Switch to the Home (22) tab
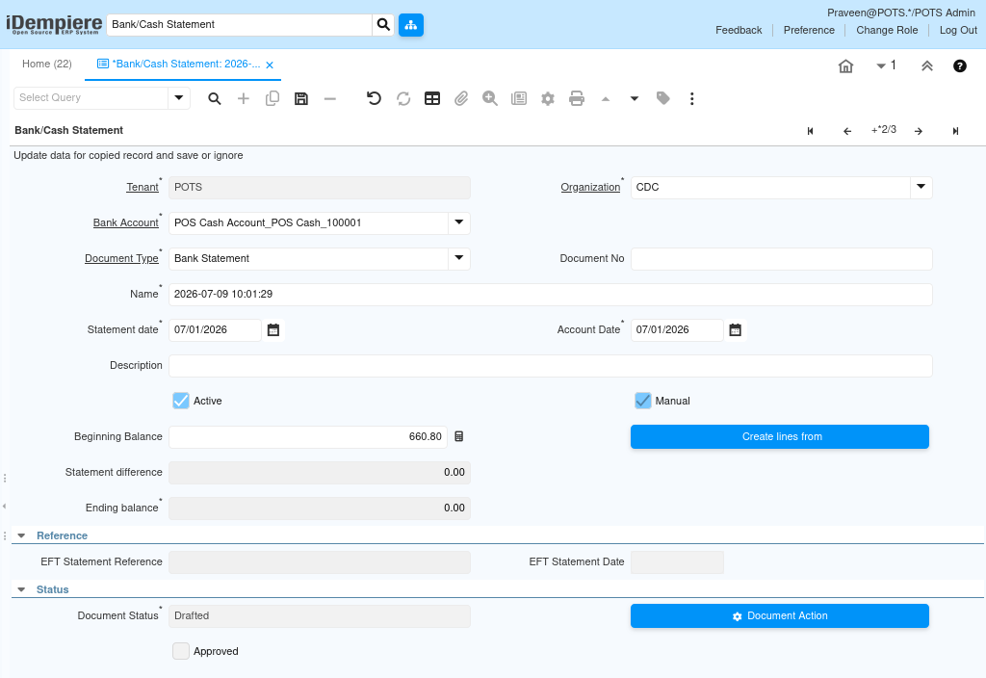 click(47, 65)
